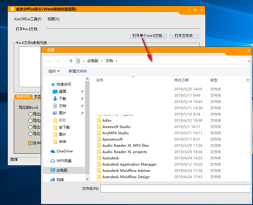Expand the chevron after 此电脑 in path
Image resolution: width=253 pixels, height=205 pixels.
pyautogui.click(x=102, y=61)
